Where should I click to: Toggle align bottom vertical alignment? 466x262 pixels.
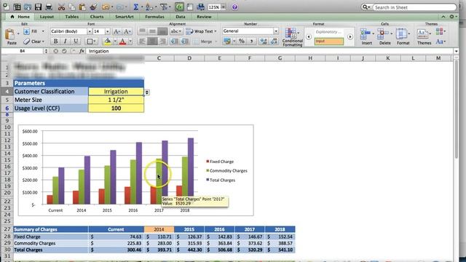pos(162,31)
